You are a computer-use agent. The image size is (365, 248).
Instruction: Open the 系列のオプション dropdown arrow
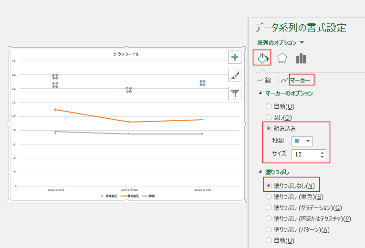point(302,43)
